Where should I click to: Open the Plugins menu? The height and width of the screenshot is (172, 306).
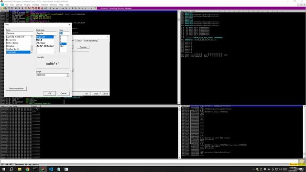click(x=27, y=5)
